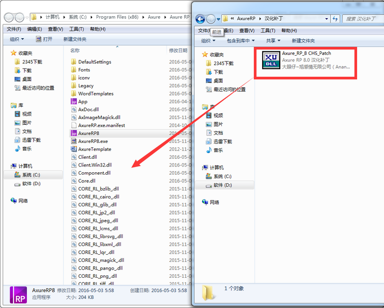Click the AxDoc.dll file icon

(74, 109)
